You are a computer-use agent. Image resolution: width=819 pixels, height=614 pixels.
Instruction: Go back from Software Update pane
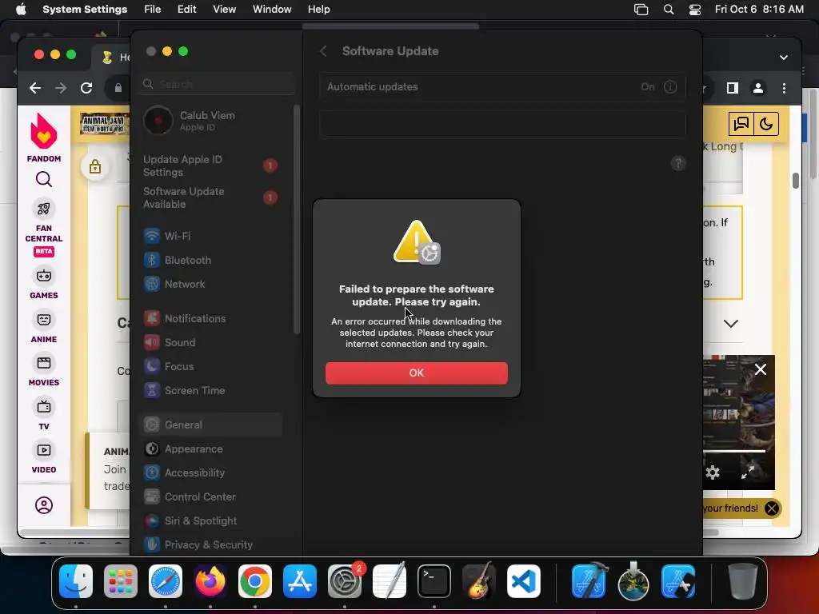click(323, 51)
